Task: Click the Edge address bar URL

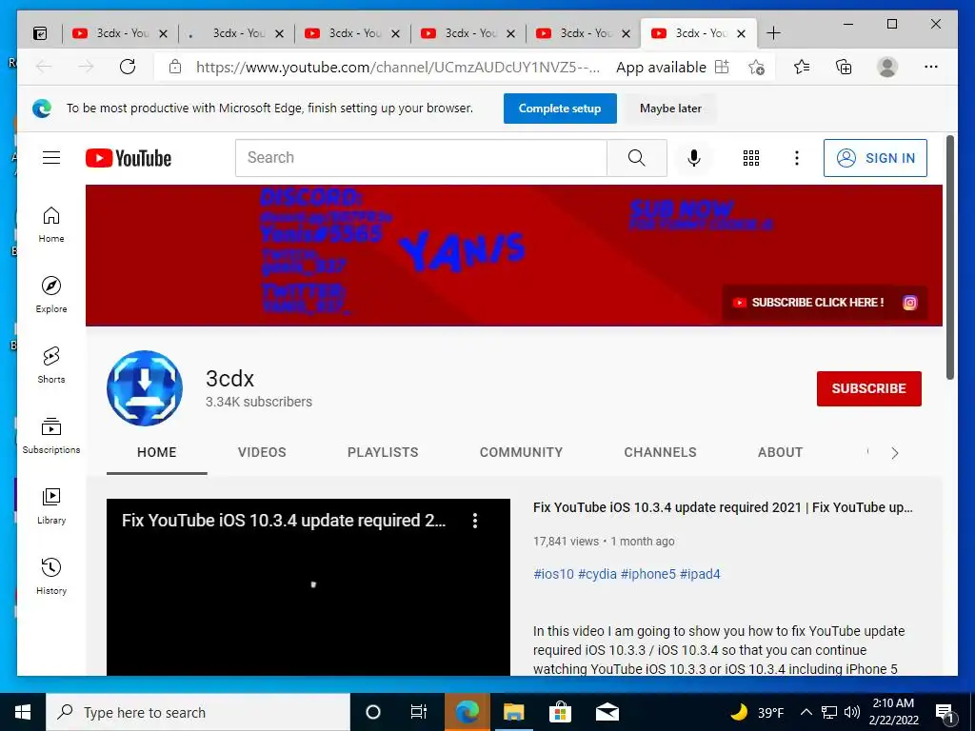Action: (398, 68)
